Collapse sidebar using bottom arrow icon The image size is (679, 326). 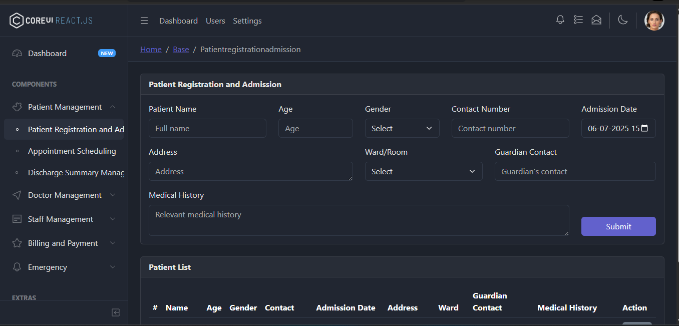pyautogui.click(x=116, y=312)
